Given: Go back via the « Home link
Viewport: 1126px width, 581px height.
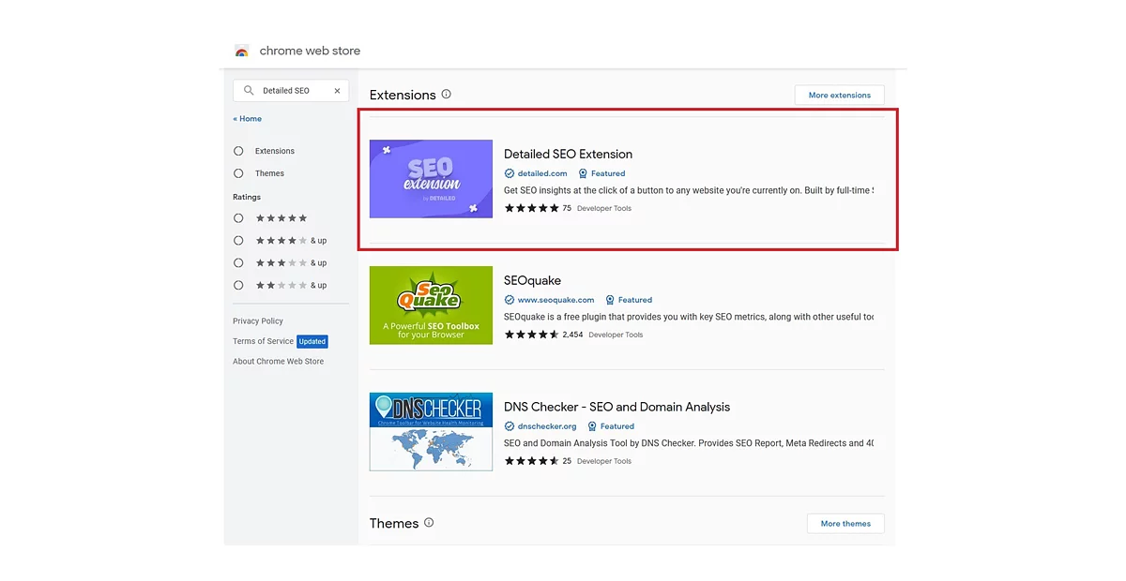Looking at the screenshot, I should (x=248, y=119).
